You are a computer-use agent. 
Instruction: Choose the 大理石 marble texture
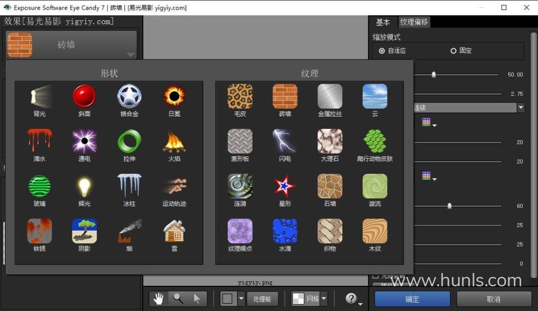(330, 142)
